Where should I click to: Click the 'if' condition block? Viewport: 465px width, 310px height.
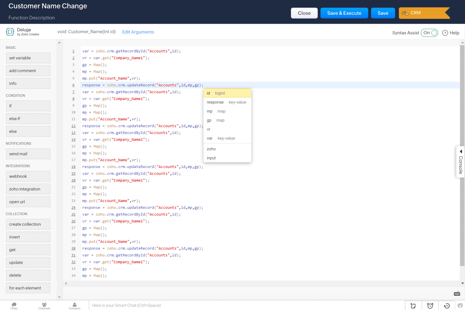click(x=28, y=106)
